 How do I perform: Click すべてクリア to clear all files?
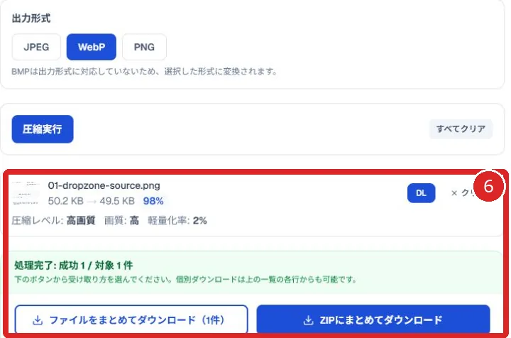pos(461,129)
